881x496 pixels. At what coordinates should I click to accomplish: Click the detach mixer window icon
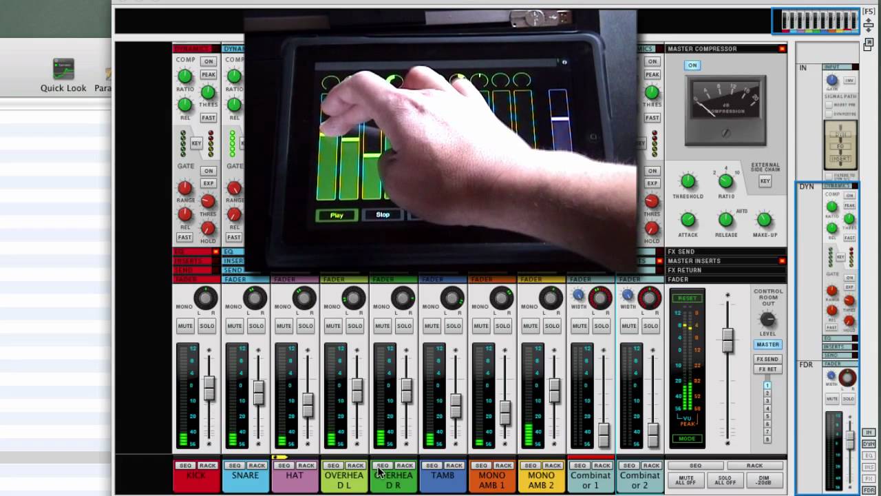[869, 44]
